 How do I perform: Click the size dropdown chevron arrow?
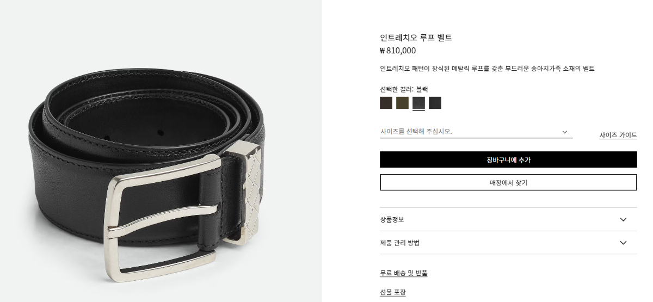565,132
